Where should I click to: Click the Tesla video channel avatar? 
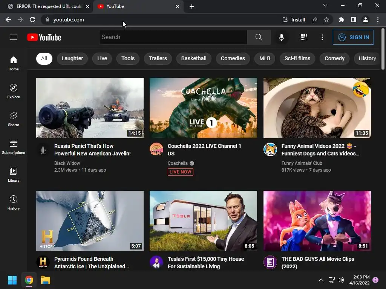(x=156, y=262)
